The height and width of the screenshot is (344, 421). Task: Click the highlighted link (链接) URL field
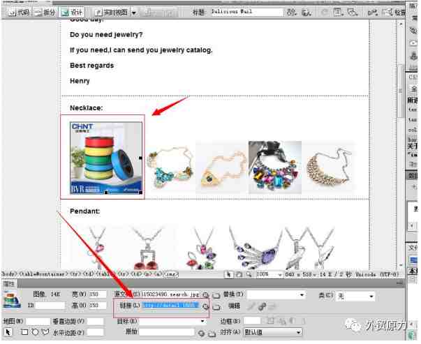point(171,306)
